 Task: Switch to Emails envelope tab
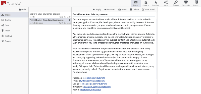click(136, 4)
